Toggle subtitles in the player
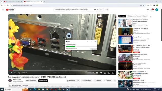 pyautogui.click(x=97, y=73)
